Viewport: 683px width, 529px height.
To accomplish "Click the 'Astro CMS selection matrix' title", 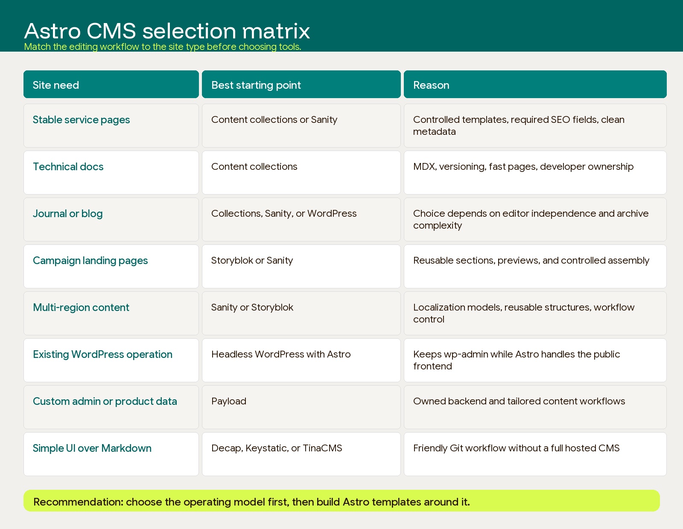I will coord(167,31).
